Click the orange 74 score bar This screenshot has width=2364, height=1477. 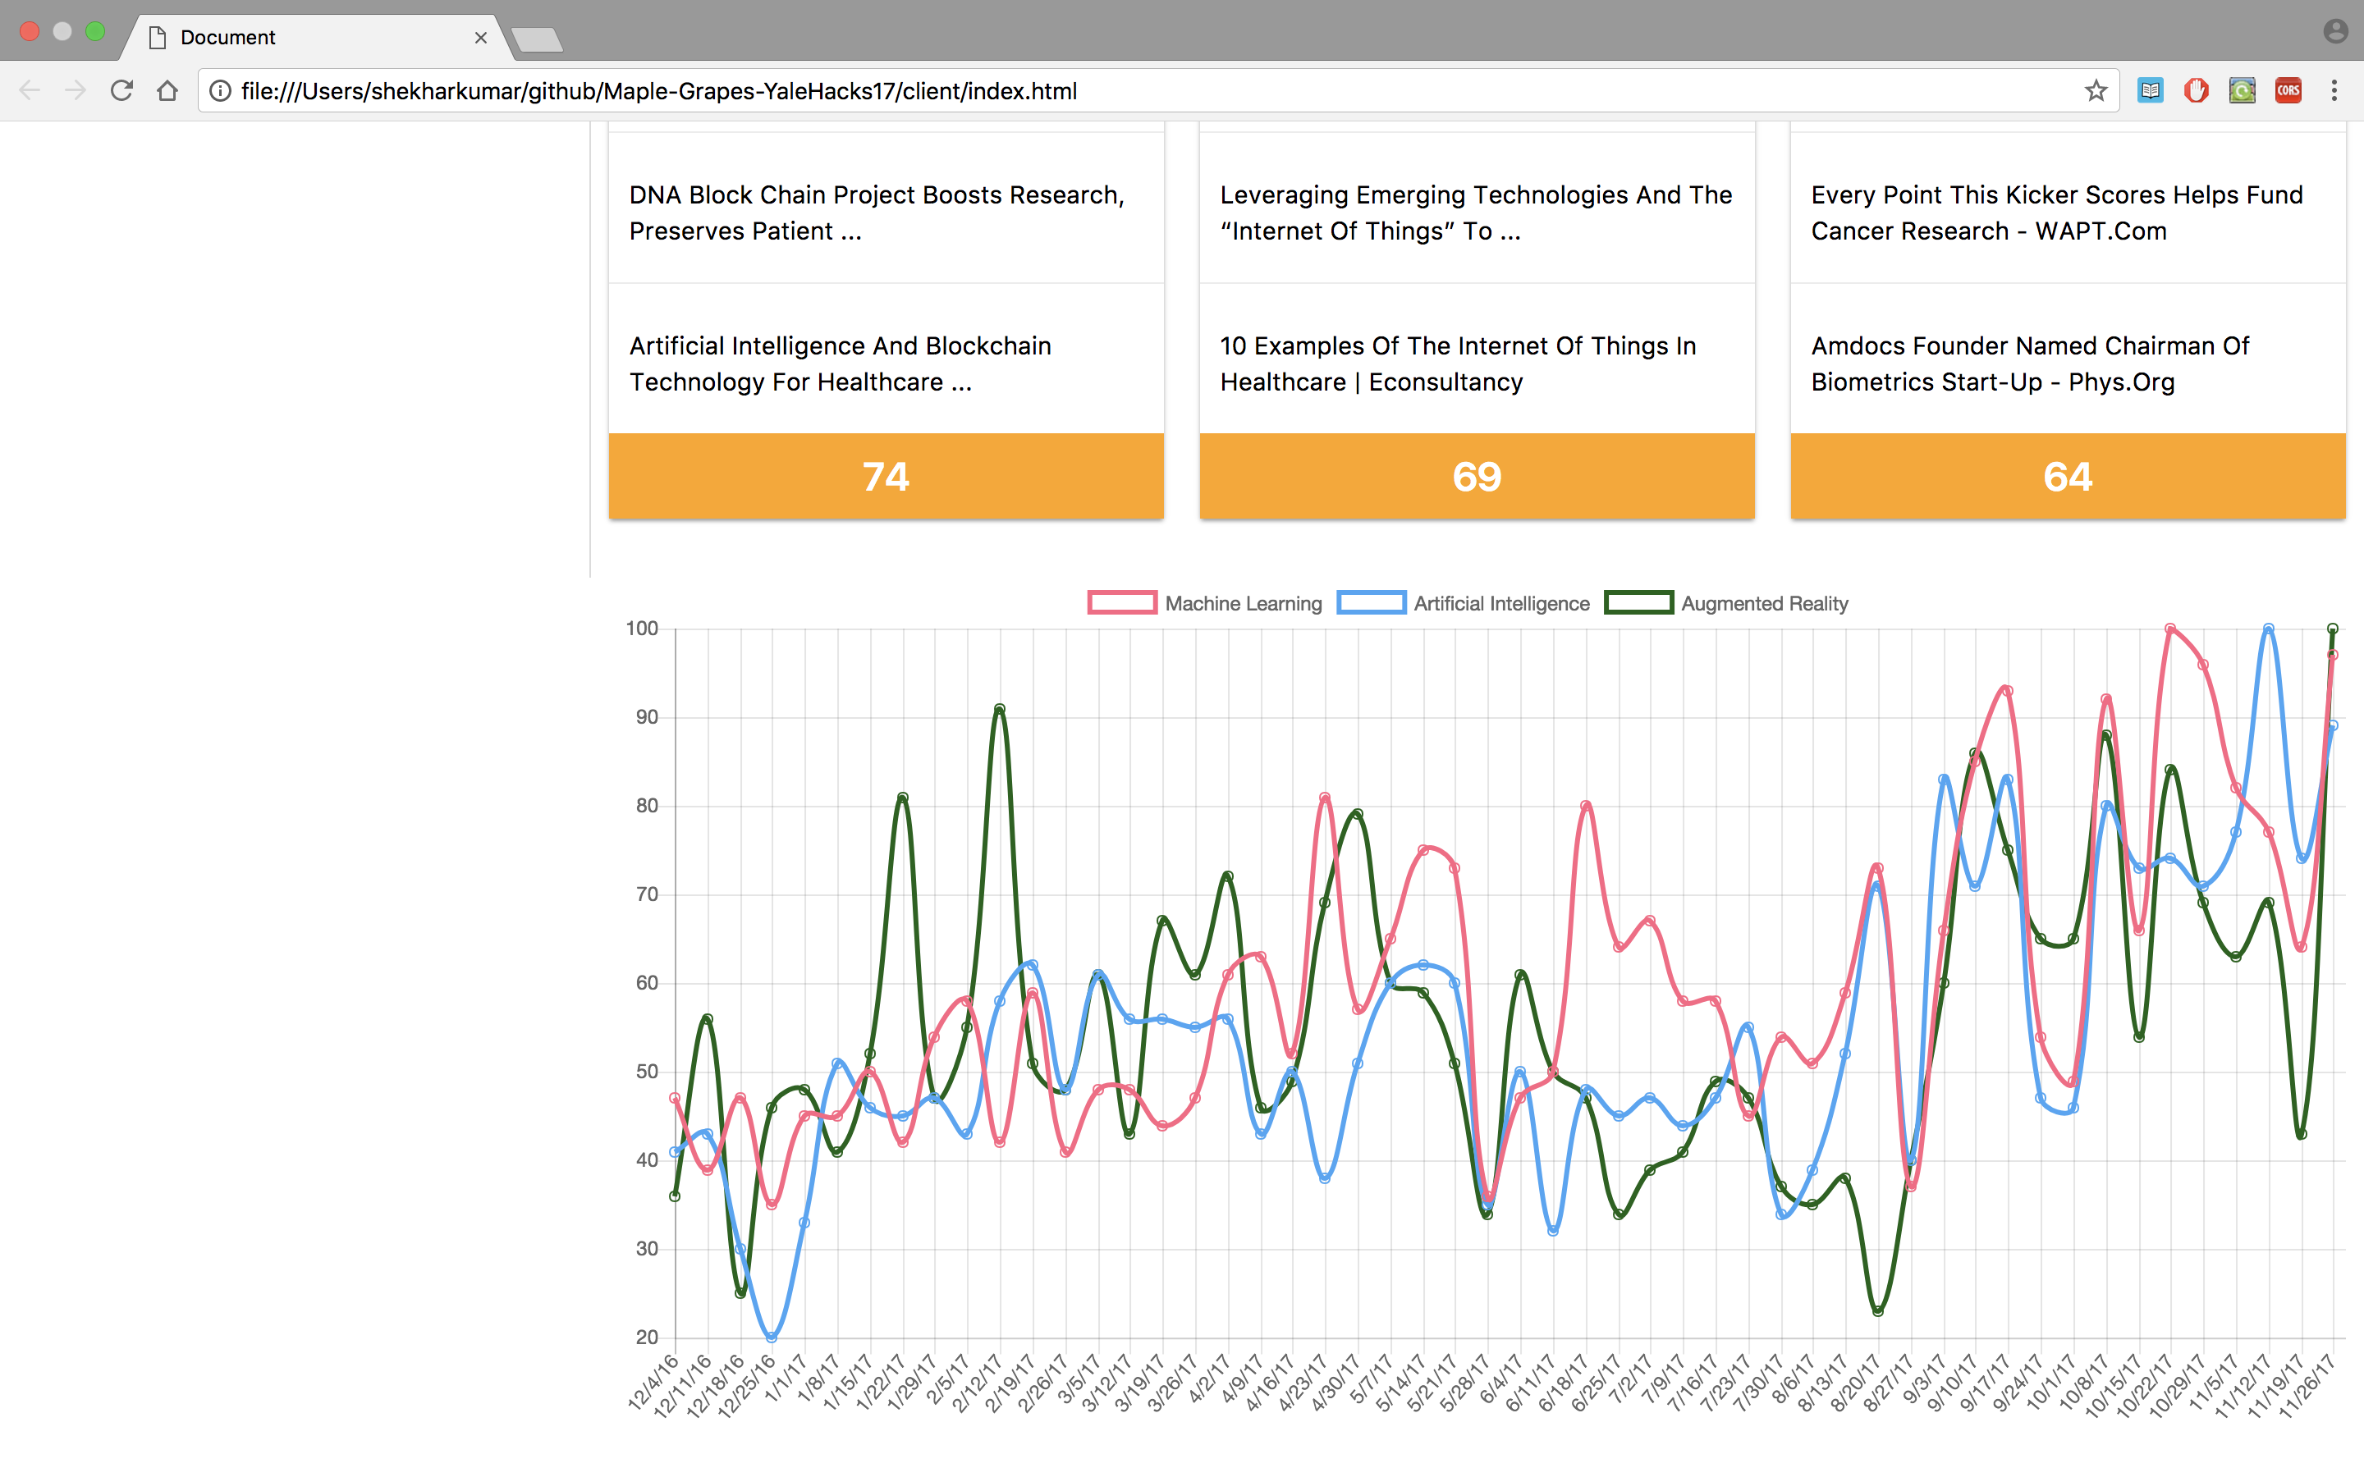[885, 477]
